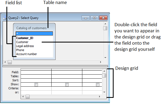Click the Query2 window icon

[5, 18]
